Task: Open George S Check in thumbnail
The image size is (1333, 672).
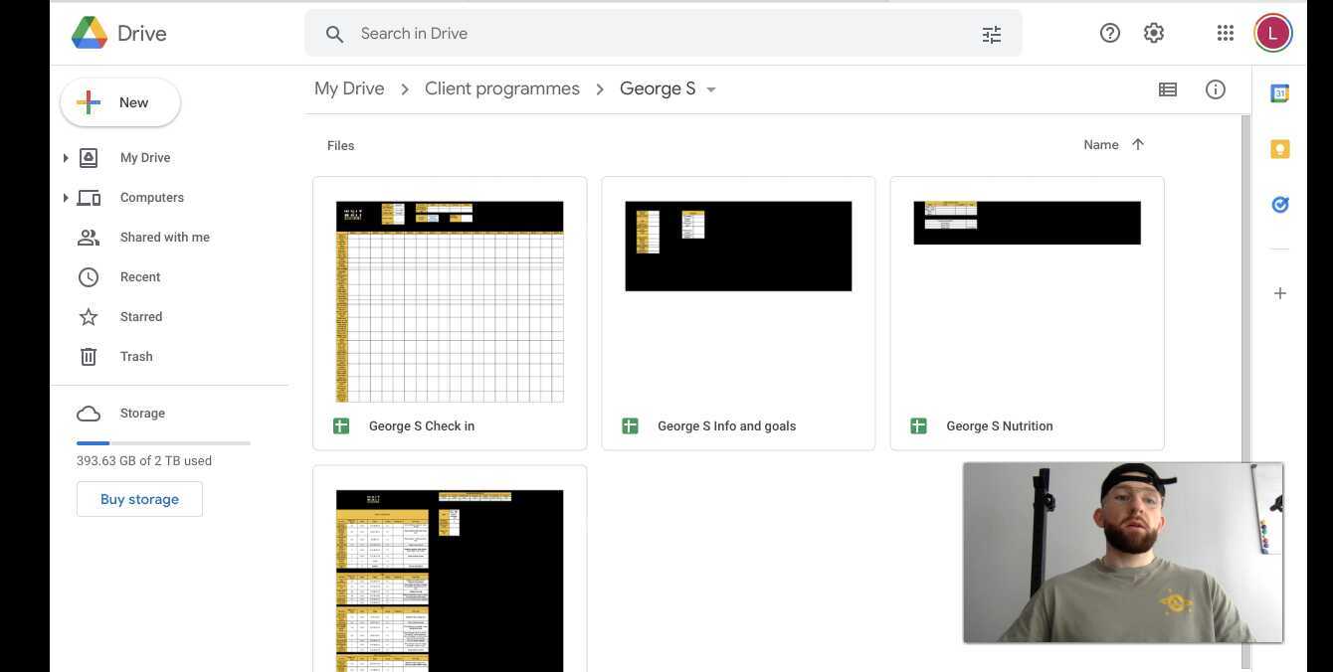Action: click(450, 301)
